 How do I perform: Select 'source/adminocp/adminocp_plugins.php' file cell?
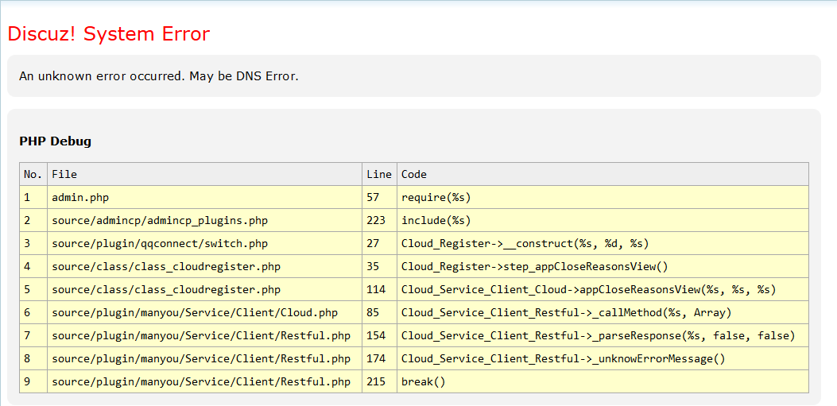click(x=204, y=220)
